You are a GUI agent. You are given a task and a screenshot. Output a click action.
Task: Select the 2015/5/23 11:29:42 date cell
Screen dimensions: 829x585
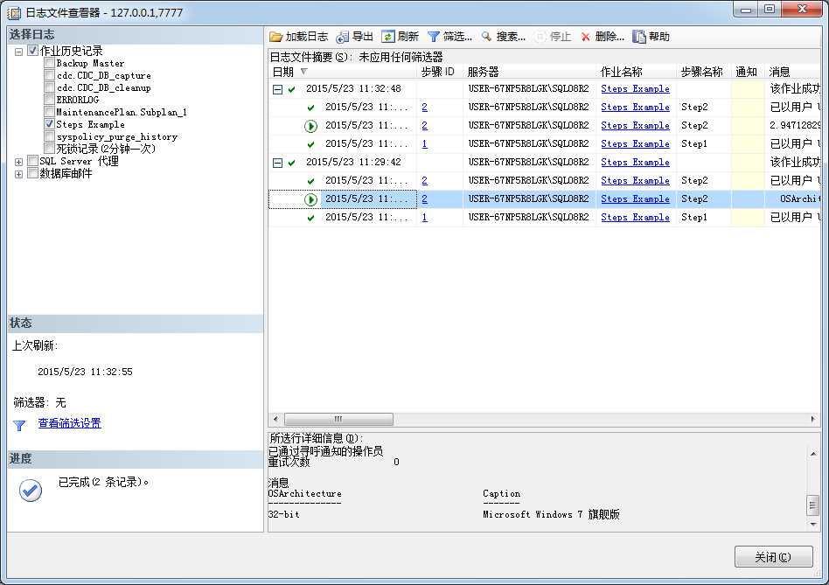tap(353, 163)
